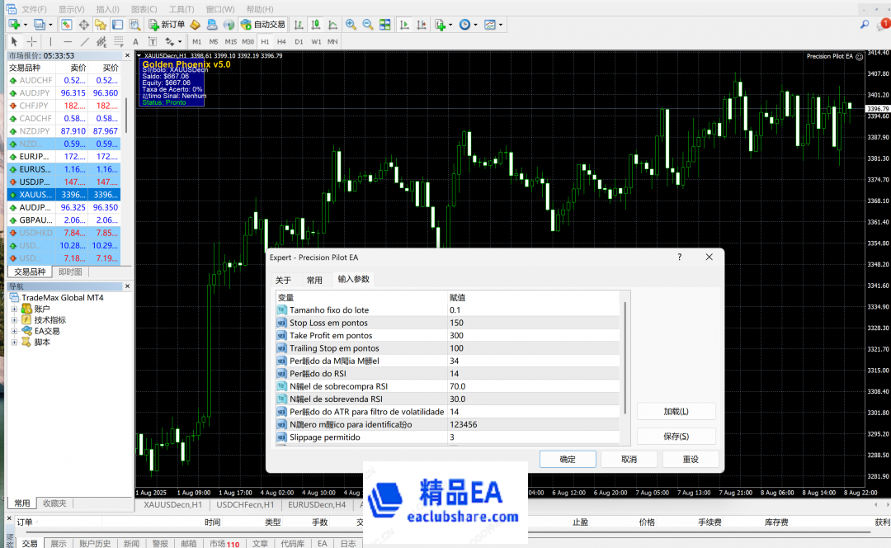Switch chart to candlestick style

[x=315, y=25]
